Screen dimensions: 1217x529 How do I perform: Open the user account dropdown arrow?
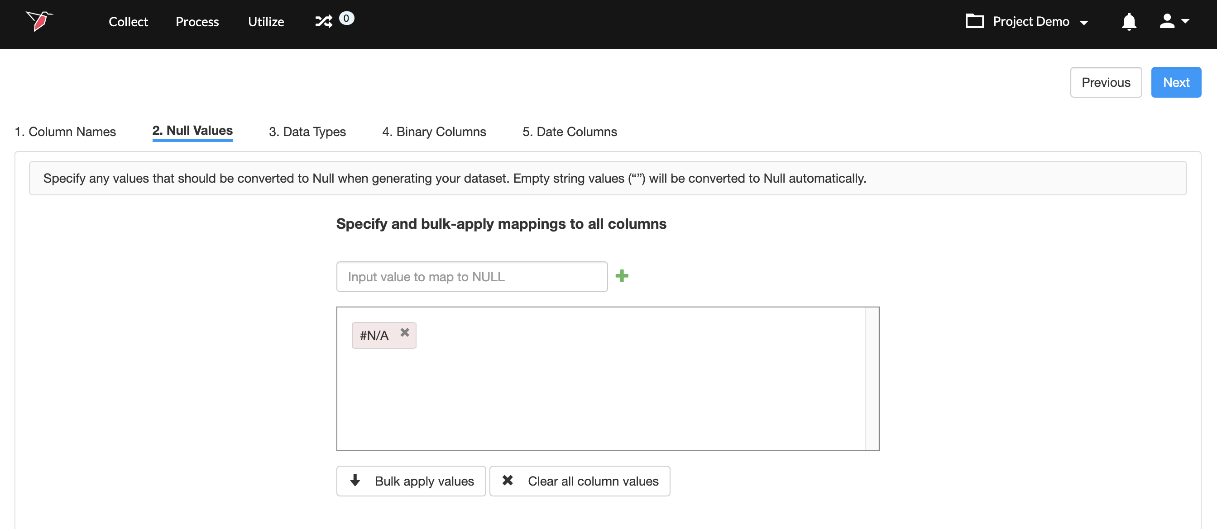1185,21
